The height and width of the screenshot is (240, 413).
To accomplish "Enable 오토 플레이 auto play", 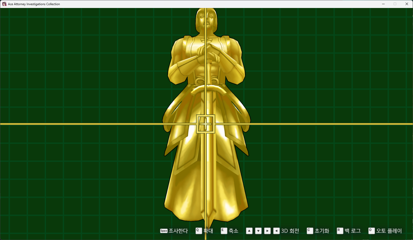I will pyautogui.click(x=389, y=231).
